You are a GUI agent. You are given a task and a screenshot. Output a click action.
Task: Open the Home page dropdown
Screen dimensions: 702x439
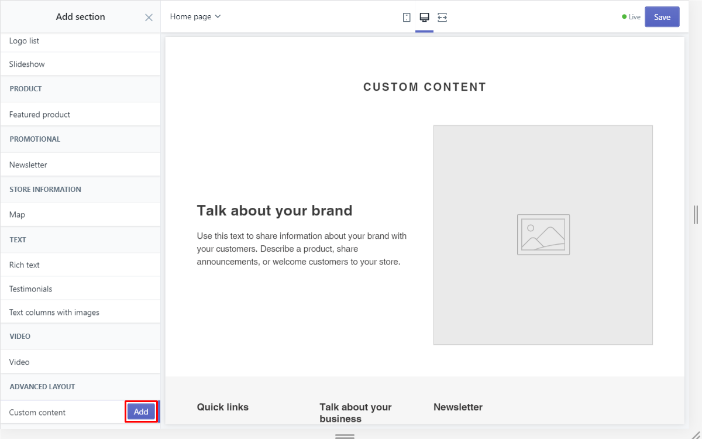tap(195, 16)
